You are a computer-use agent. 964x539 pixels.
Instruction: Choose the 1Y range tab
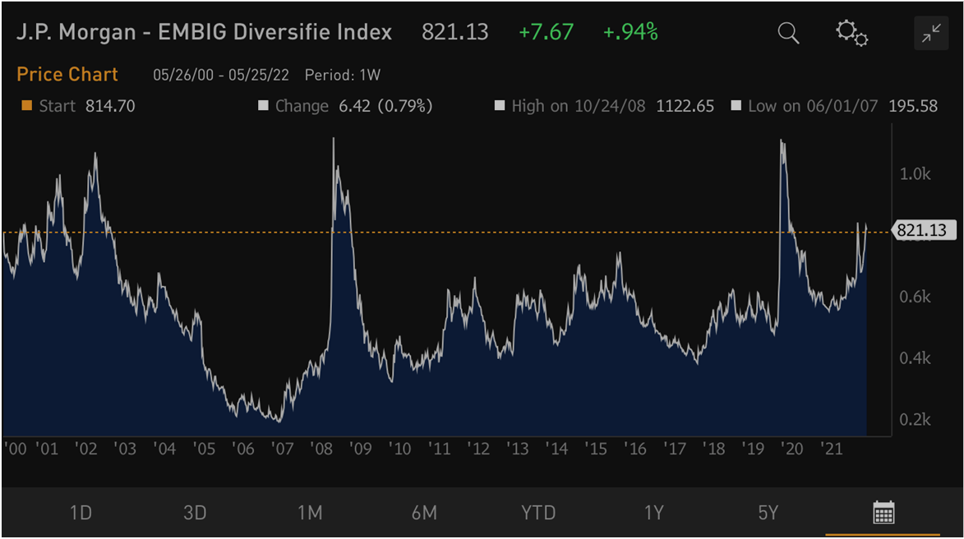coord(653,513)
